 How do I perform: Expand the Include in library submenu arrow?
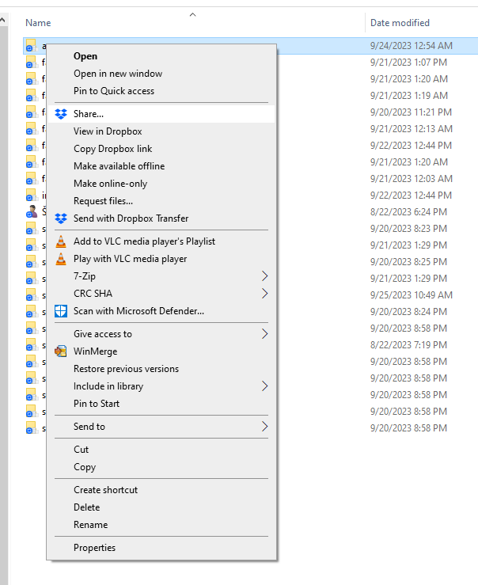(264, 386)
